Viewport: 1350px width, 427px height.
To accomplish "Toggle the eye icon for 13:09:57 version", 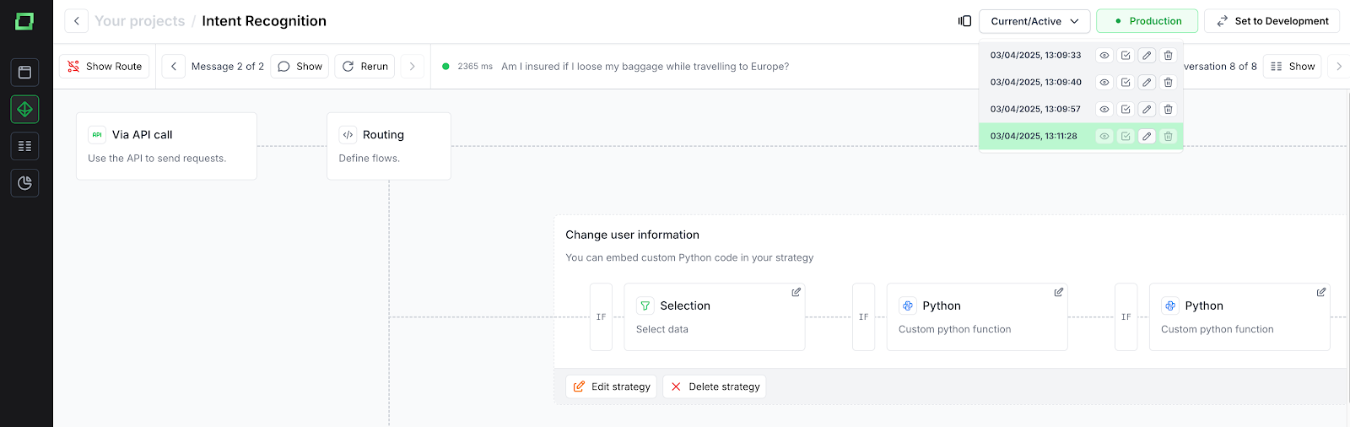I will pyautogui.click(x=1104, y=110).
